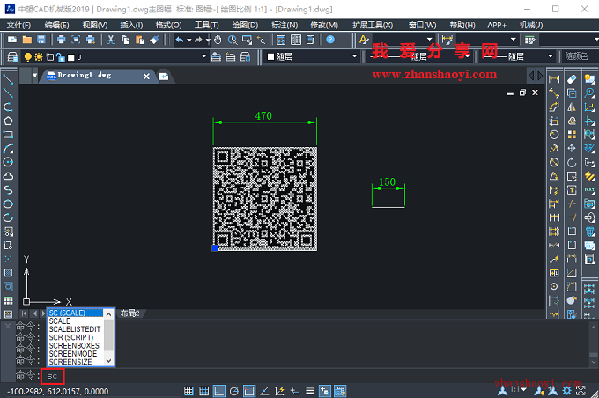
Task: Select the Ellipse tool in left toolbar
Action: point(8,203)
